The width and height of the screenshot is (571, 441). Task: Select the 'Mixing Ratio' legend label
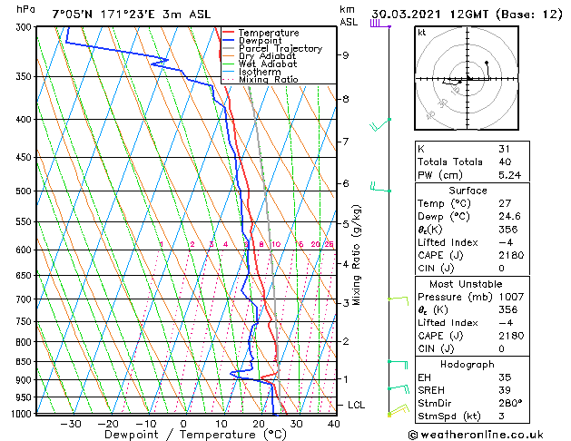tap(269, 79)
